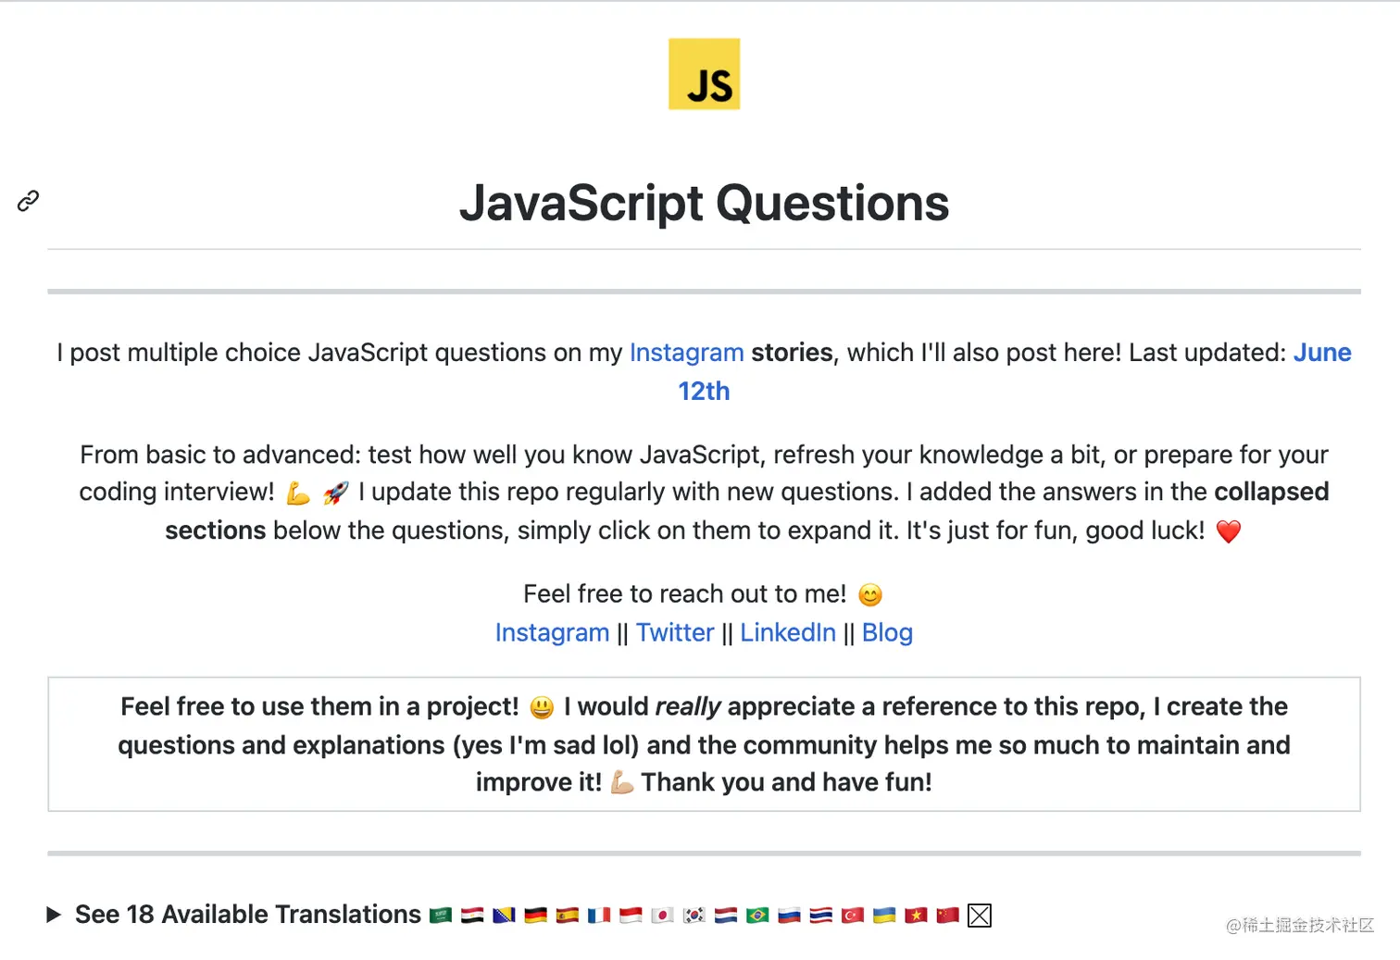Viewport: 1400px width, 960px height.
Task: Click the June 12th last-updated link
Action: click(x=1321, y=353)
